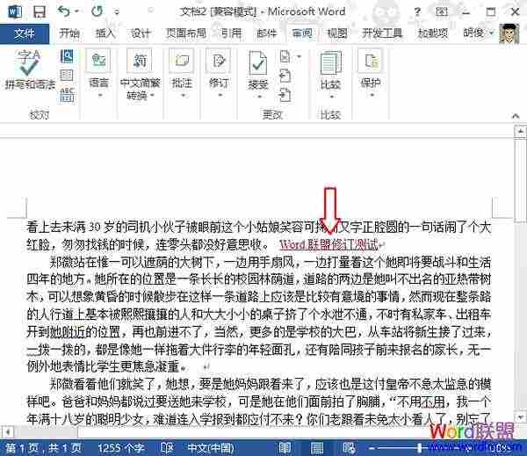Click vertical scrollbar up arrow
Viewport: 527px width, 456px height.
tap(520, 131)
